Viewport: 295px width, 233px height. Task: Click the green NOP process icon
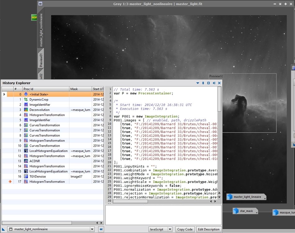34,18
